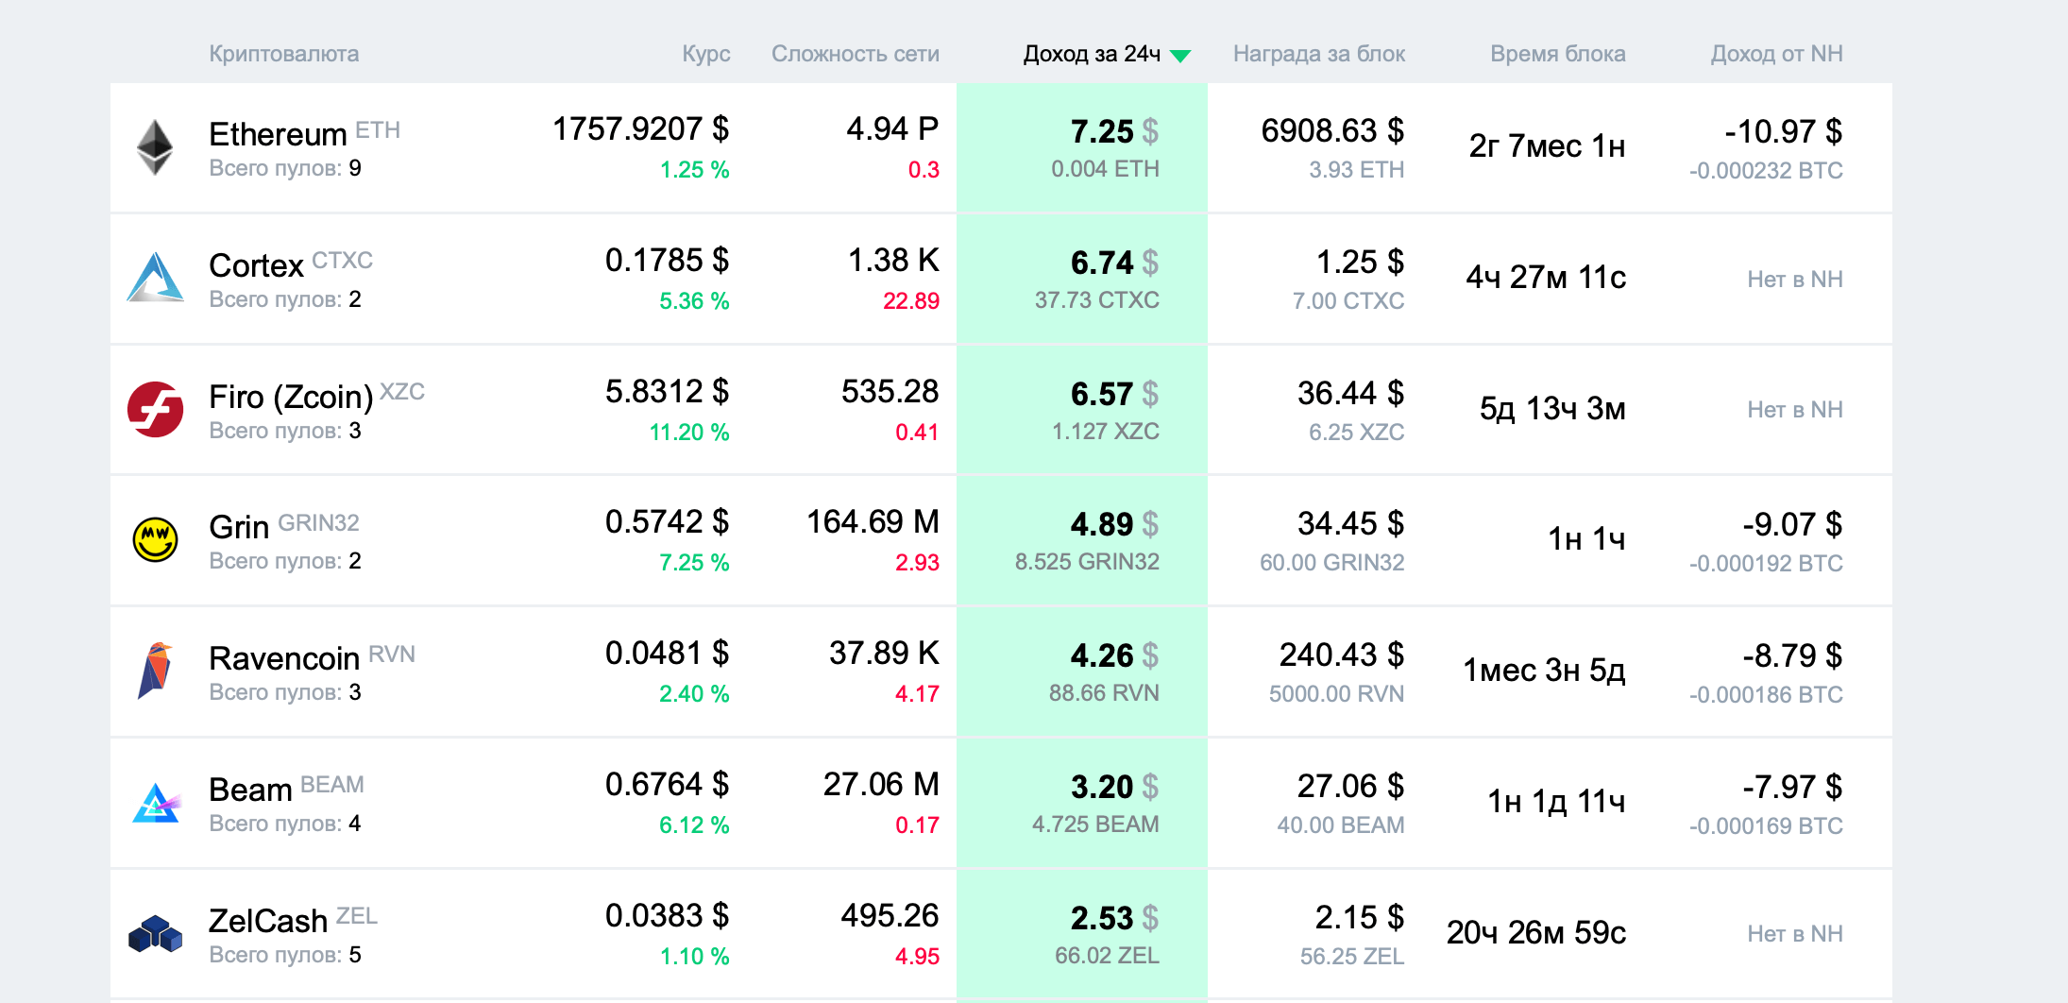
Task: Click the Cortex coin logo
Action: coord(155,278)
